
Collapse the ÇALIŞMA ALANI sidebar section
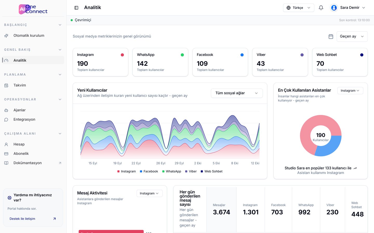point(60,134)
